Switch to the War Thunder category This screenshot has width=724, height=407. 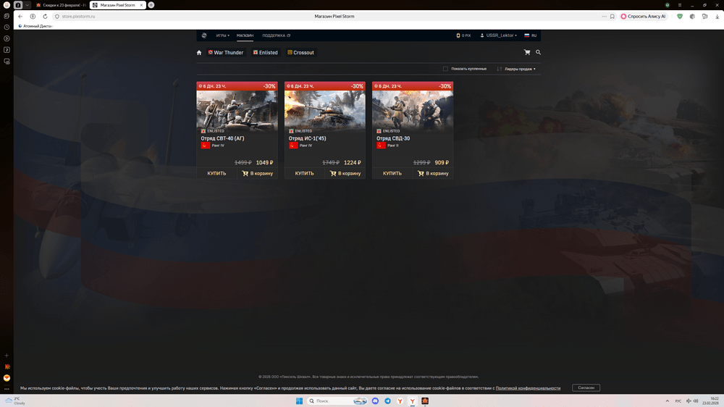[226, 53]
